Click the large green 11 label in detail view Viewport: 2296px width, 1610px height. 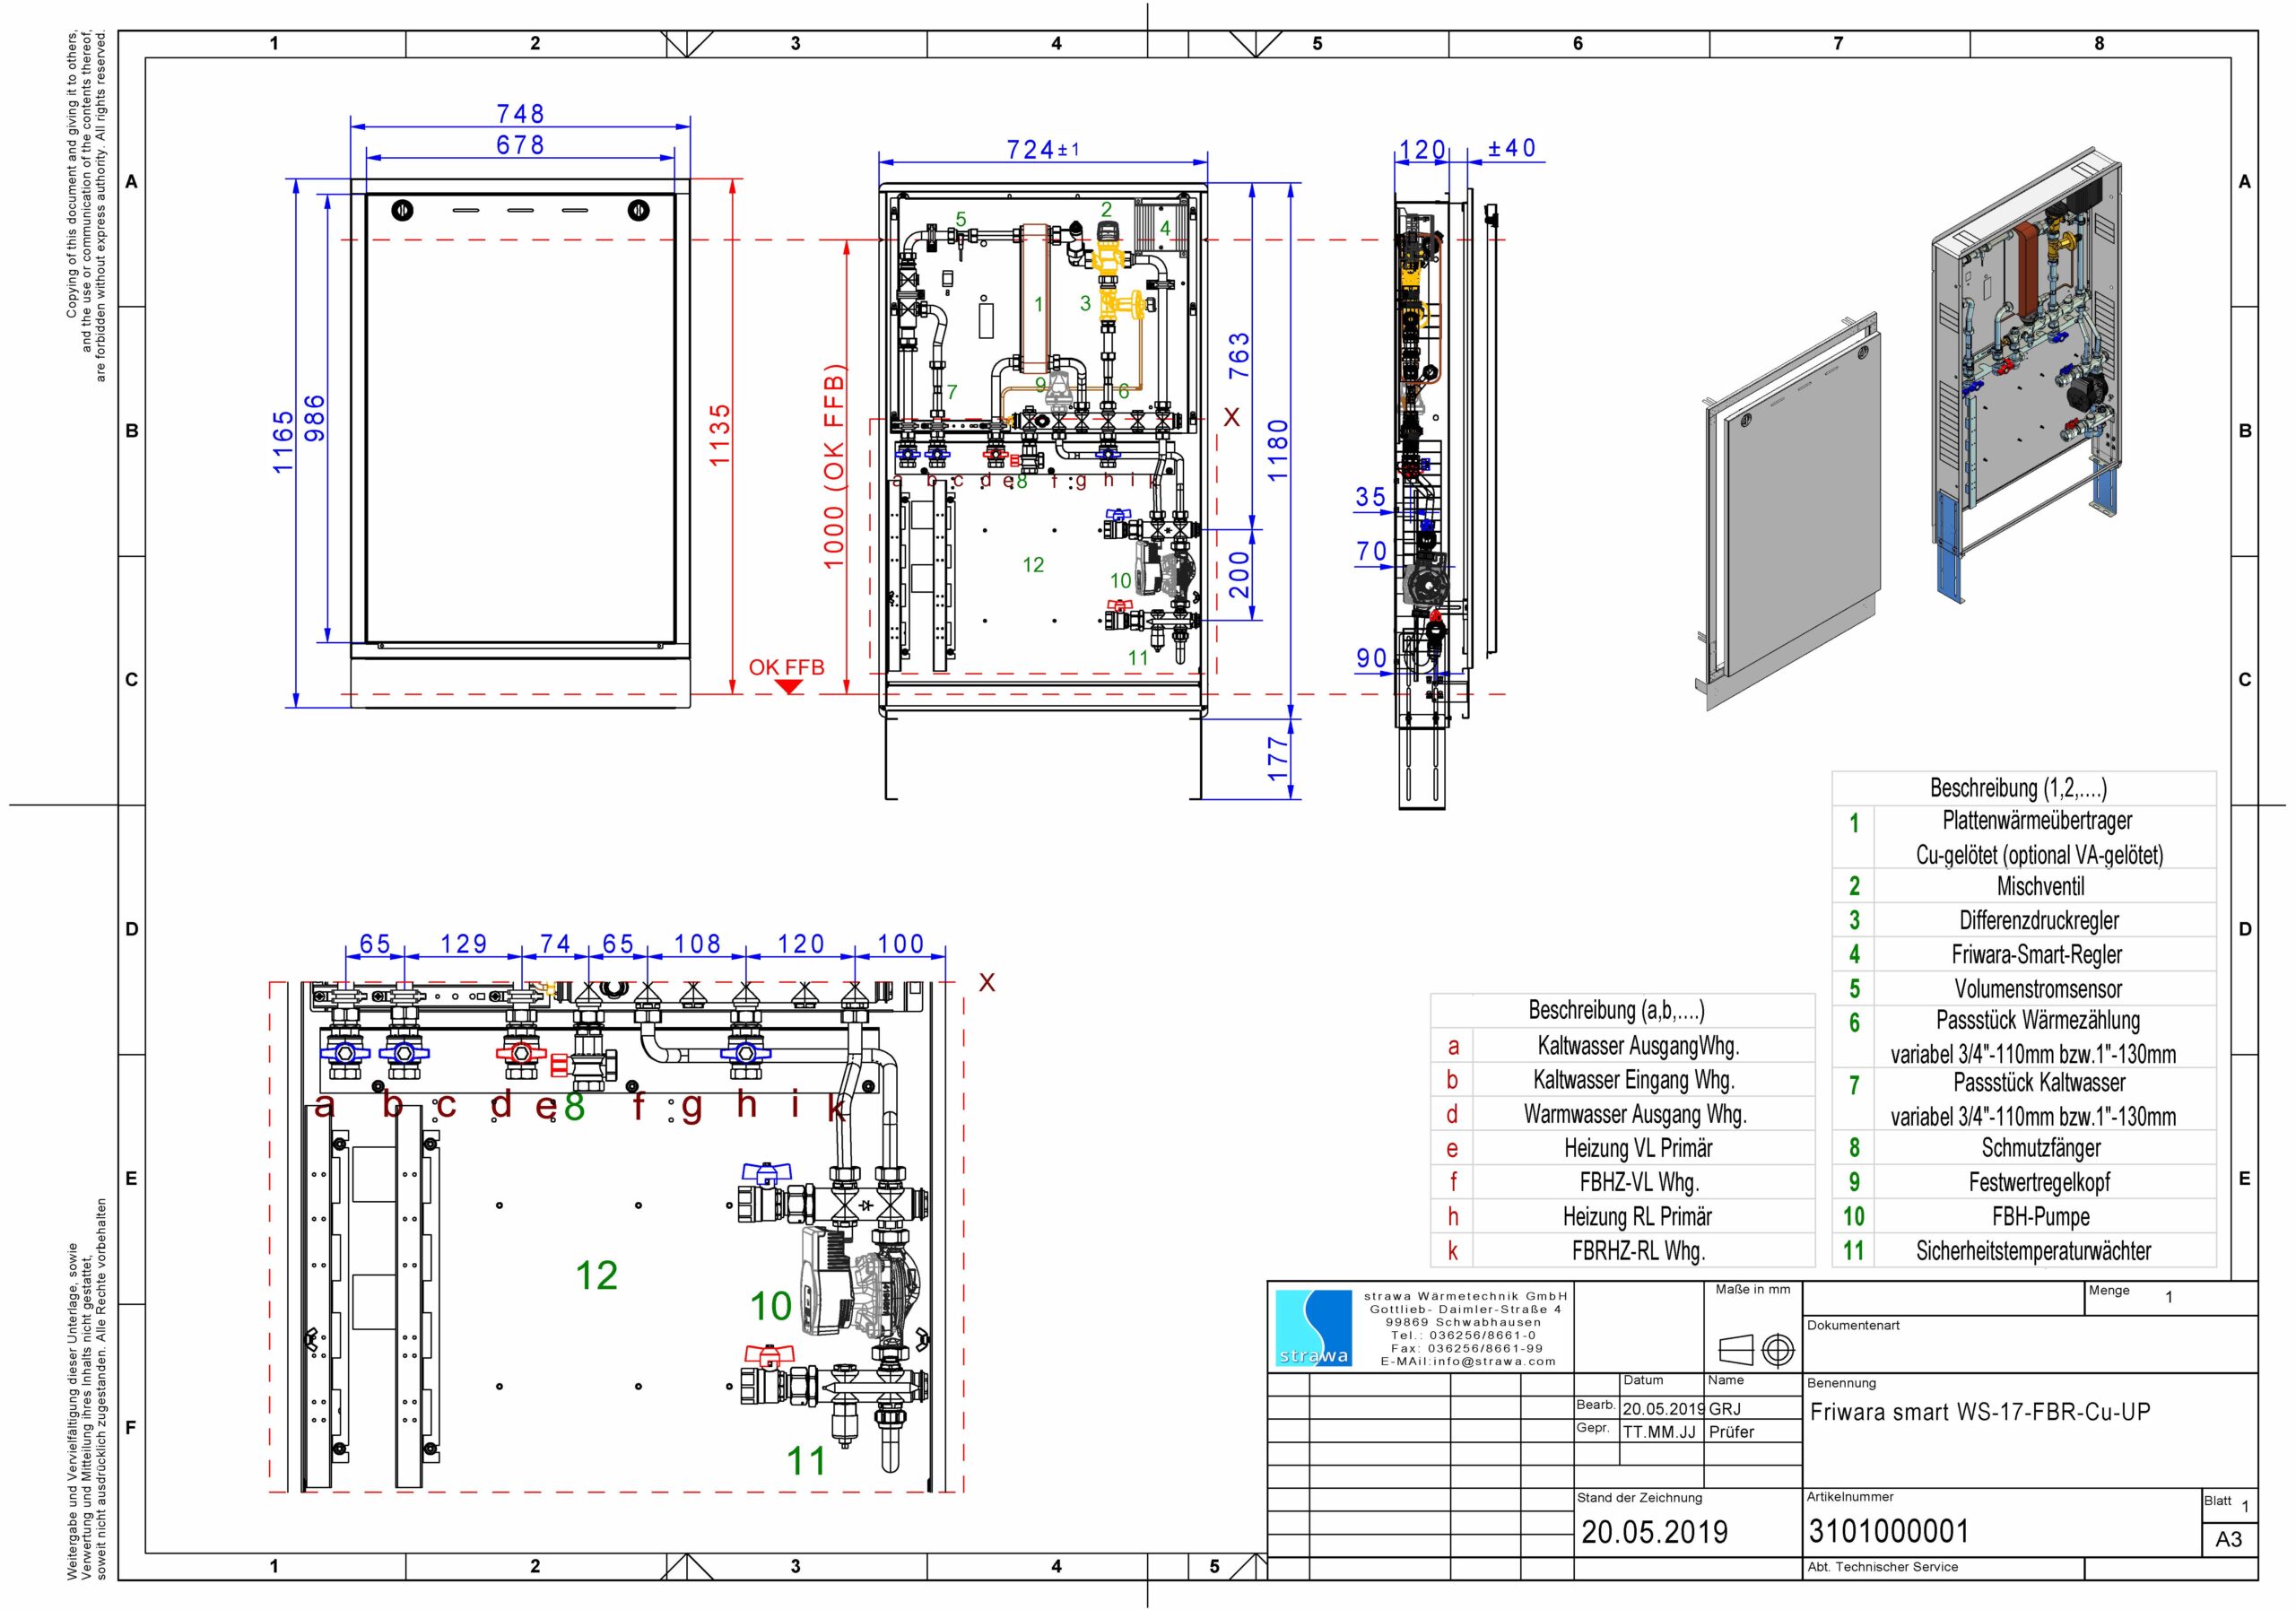click(807, 1461)
